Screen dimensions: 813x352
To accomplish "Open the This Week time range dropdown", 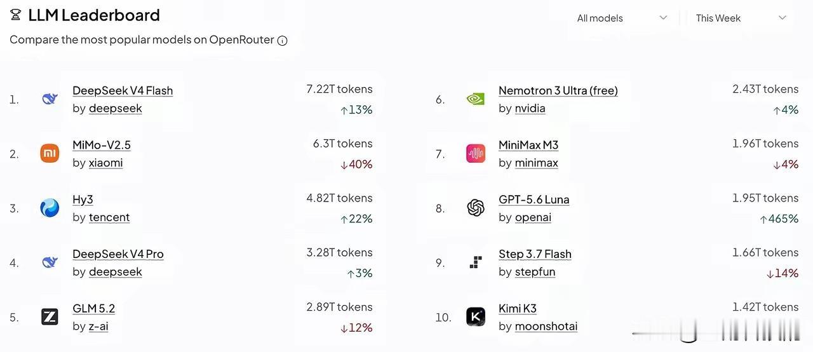I will [x=741, y=18].
